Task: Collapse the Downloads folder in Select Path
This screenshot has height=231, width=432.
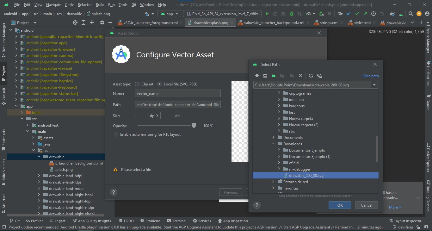Action: (x=274, y=144)
